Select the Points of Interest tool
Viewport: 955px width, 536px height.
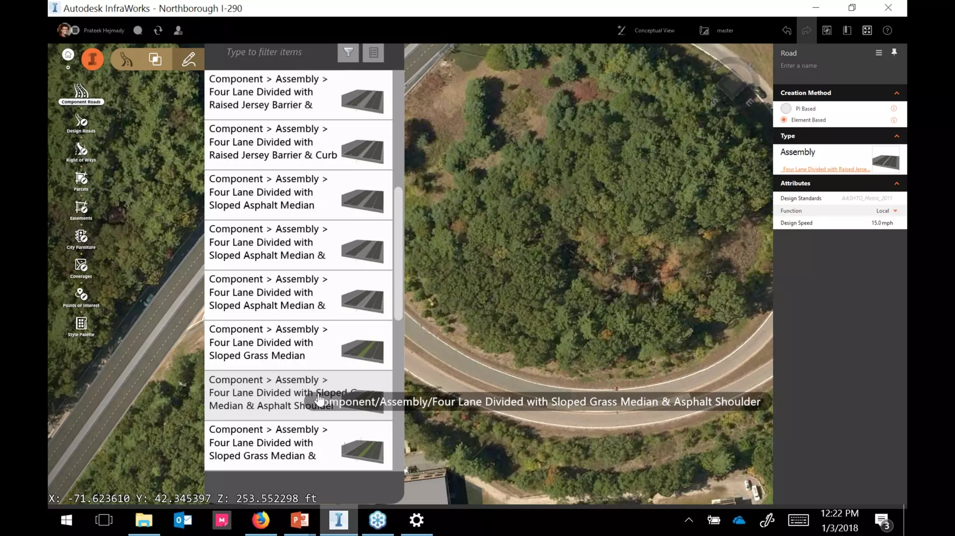[81, 298]
